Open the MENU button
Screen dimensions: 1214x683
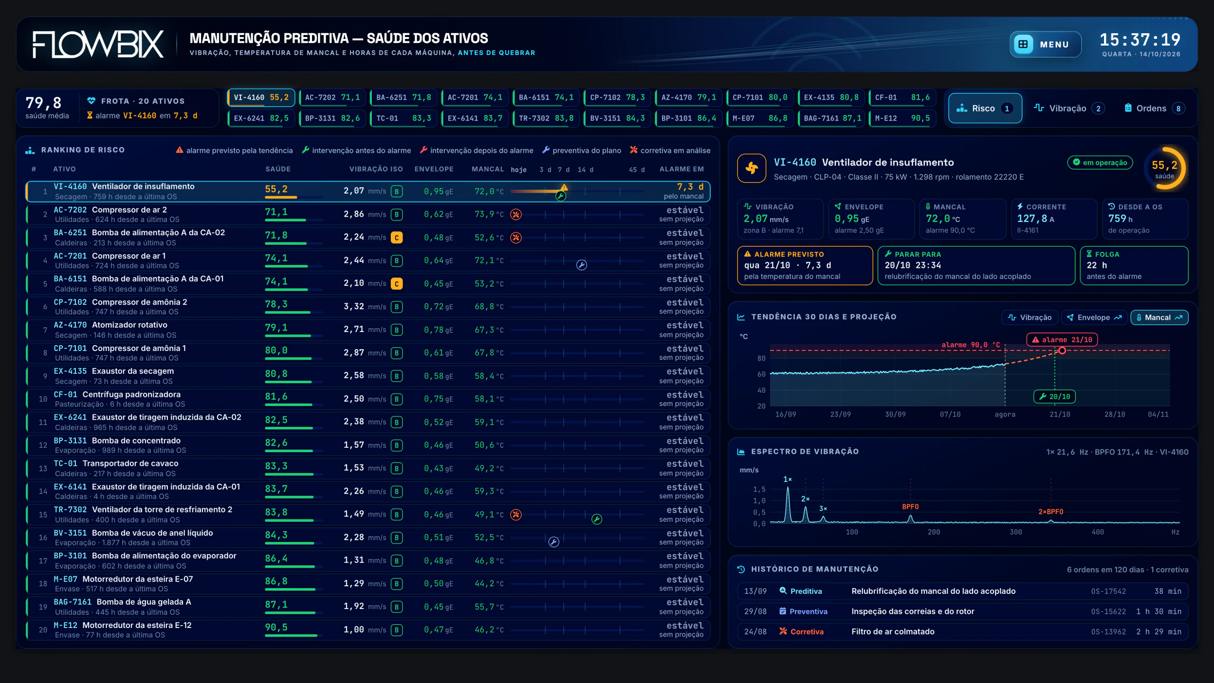point(1045,44)
